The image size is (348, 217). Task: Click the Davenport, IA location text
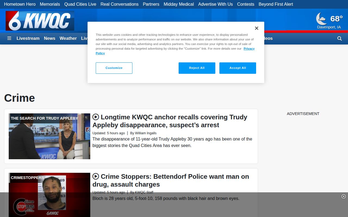click(x=329, y=27)
